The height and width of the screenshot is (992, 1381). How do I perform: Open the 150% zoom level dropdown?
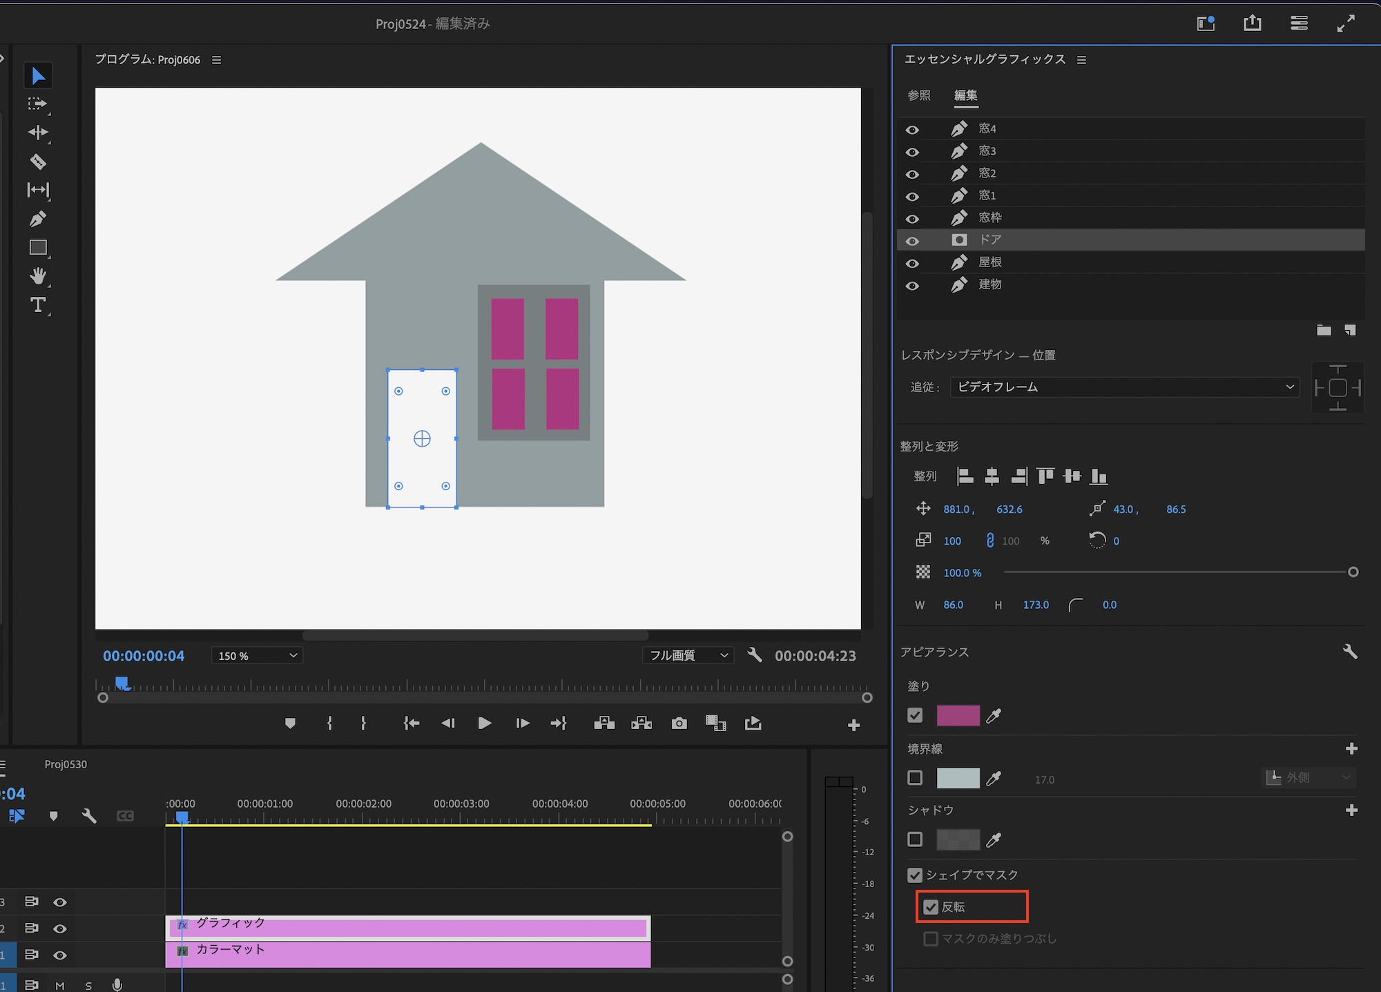(257, 656)
